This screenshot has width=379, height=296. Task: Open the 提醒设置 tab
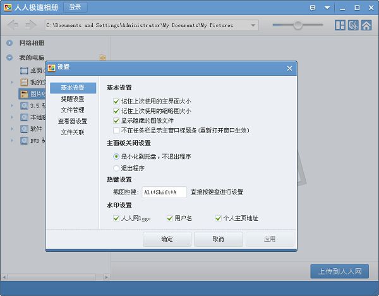pos(73,98)
